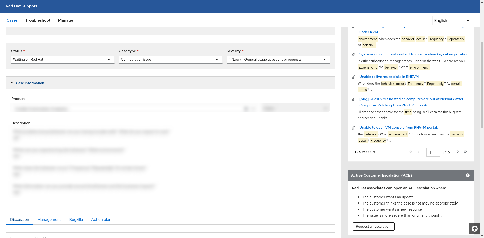Open the 1 - 5 of 50 items-per-page menu
Screen dimensions: 484x238
pos(365,152)
